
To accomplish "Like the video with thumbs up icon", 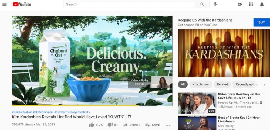I will (92, 125).
